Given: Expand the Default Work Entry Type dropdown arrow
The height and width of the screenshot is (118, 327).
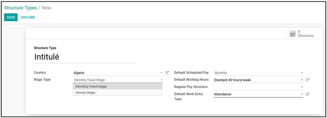Looking at the screenshot, I should (302, 94).
